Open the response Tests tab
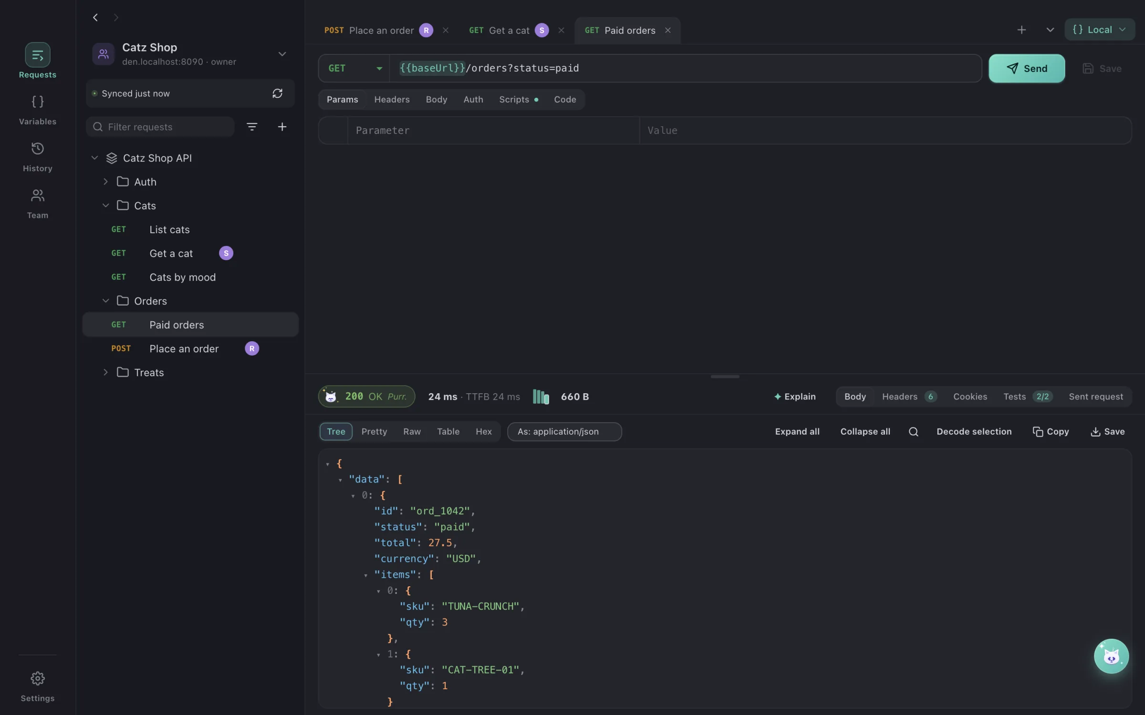The height and width of the screenshot is (715, 1145). point(1027,397)
